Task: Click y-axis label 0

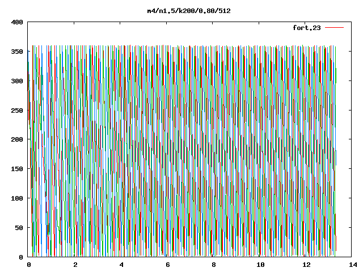Action: pos(21,257)
